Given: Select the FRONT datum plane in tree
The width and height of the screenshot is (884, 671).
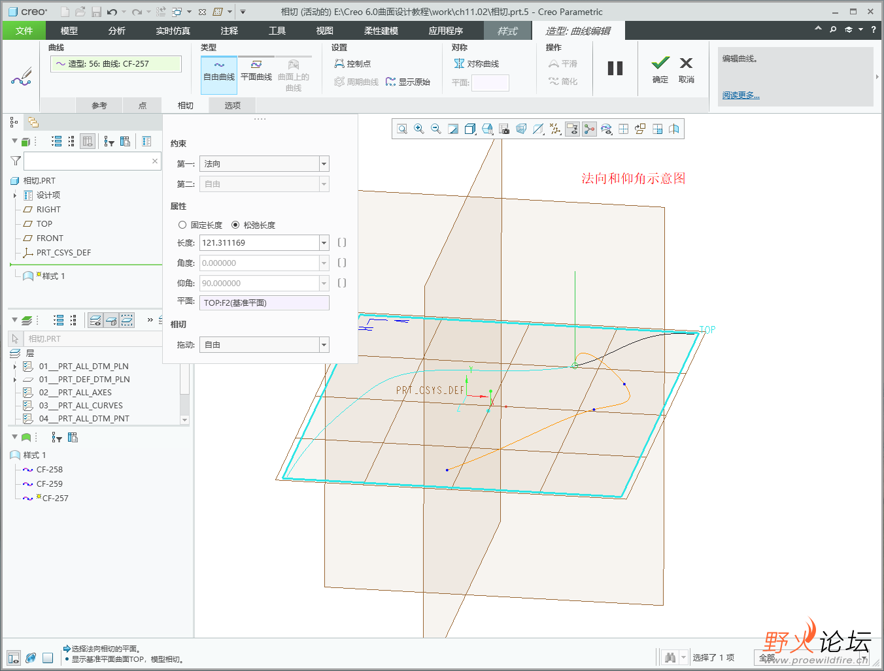Looking at the screenshot, I should coord(50,238).
